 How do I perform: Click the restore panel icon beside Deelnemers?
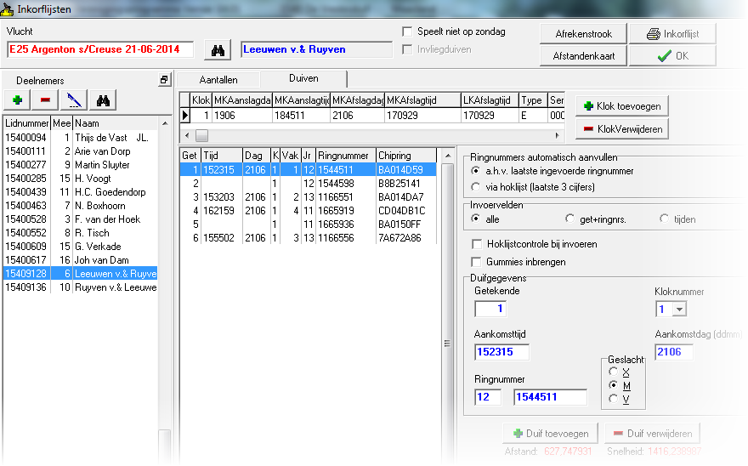(x=164, y=80)
